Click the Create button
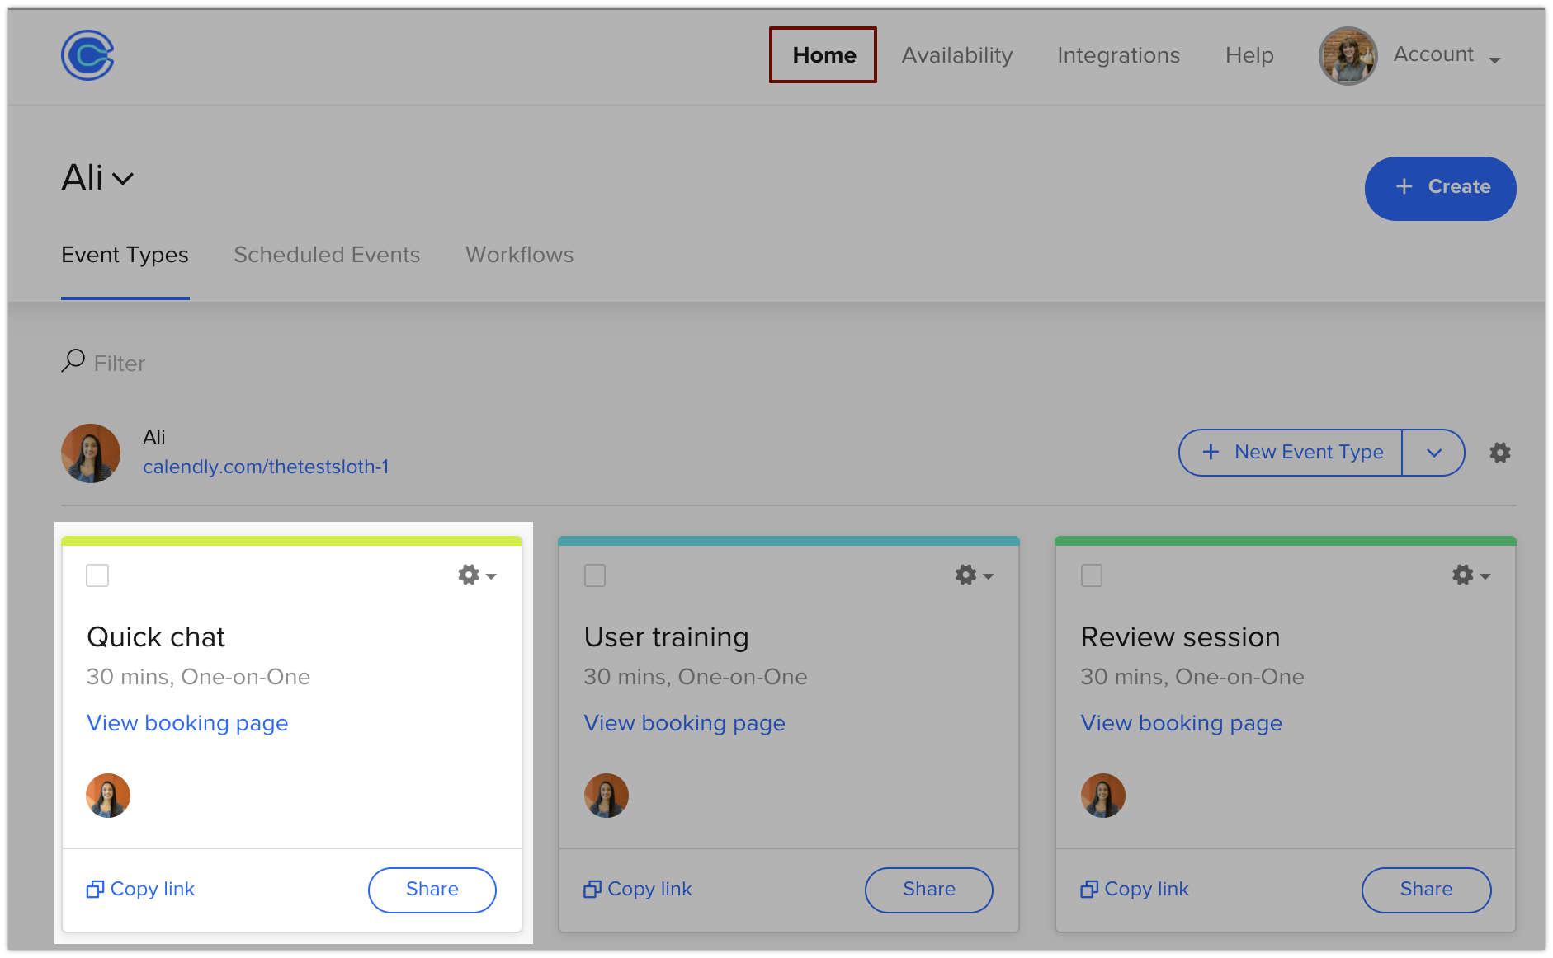This screenshot has width=1553, height=958. (x=1440, y=187)
